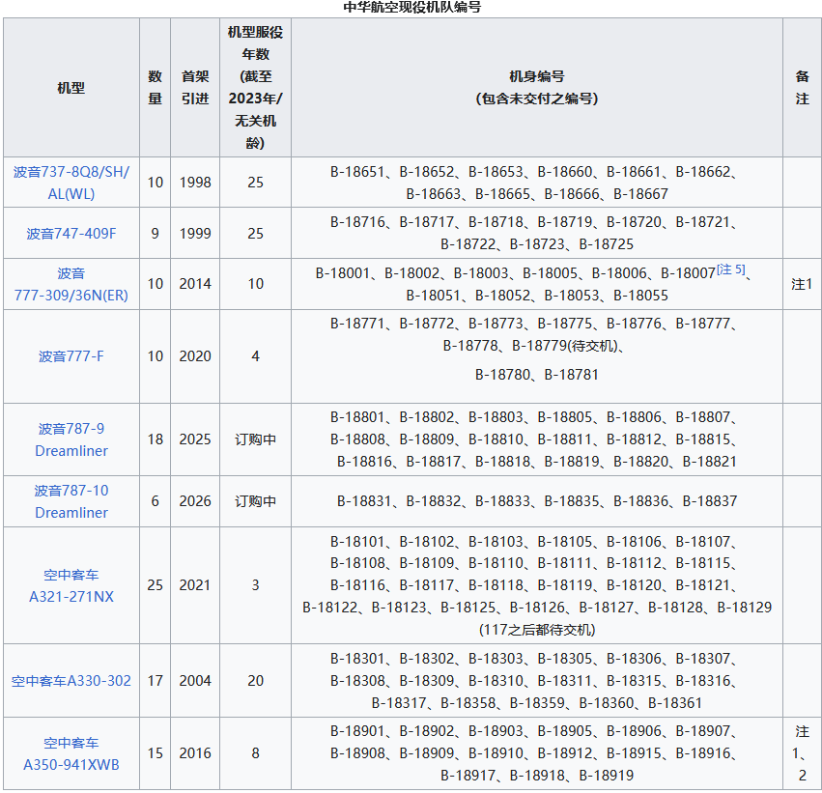Click registration B-18361
Image resolution: width=822 pixels, height=793 pixels.
click(675, 703)
